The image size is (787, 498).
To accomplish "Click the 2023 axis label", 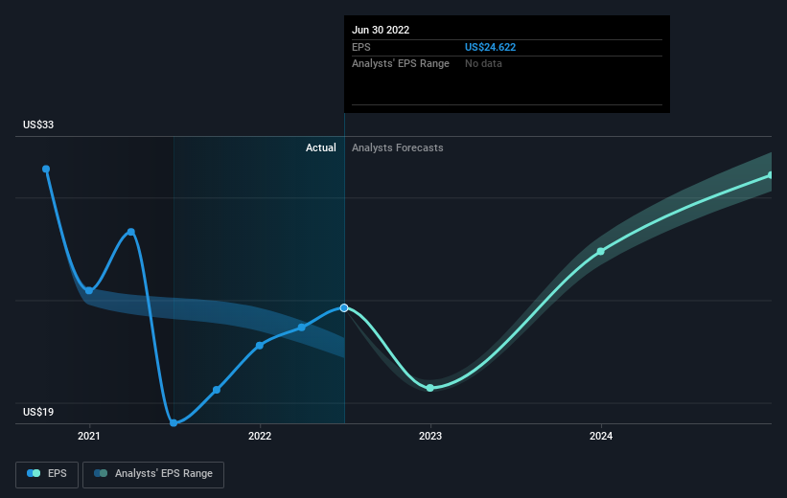I will (430, 436).
